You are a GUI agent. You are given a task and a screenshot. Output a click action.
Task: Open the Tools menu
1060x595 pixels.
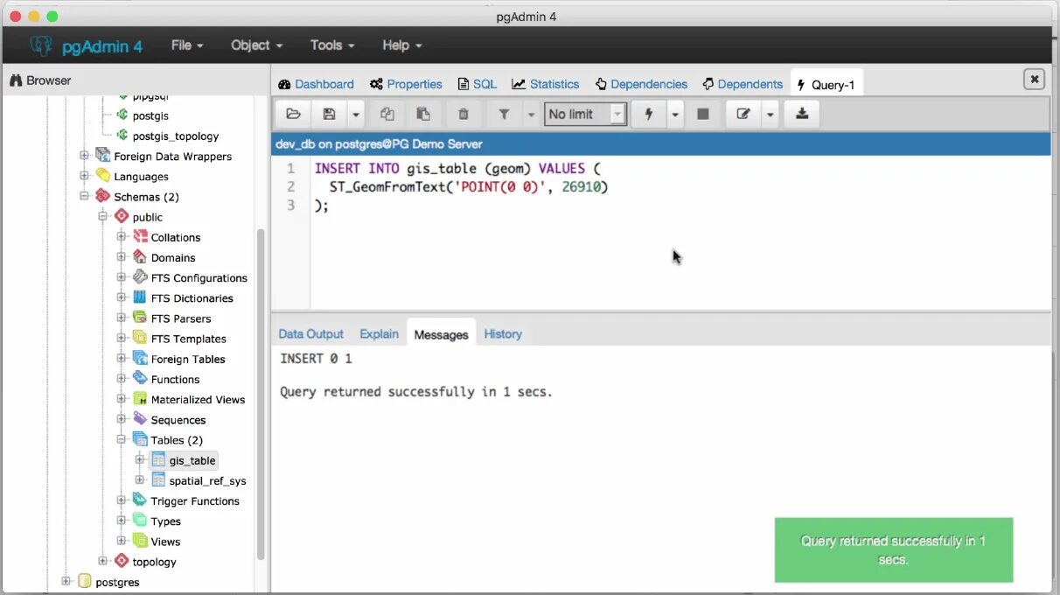[x=332, y=45]
